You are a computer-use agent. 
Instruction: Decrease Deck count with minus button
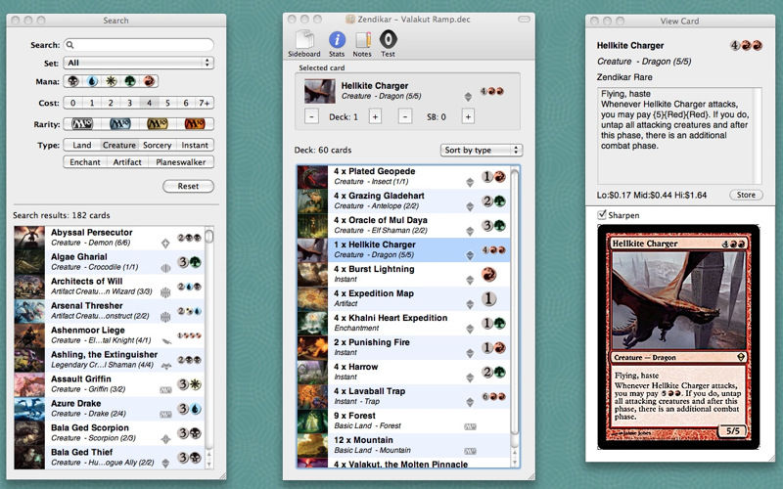pos(311,116)
